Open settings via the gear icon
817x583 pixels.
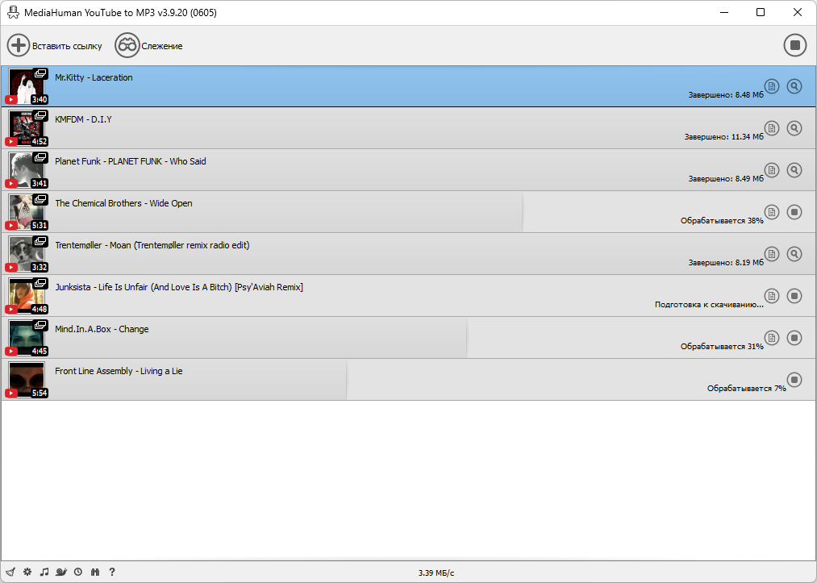tap(27, 572)
